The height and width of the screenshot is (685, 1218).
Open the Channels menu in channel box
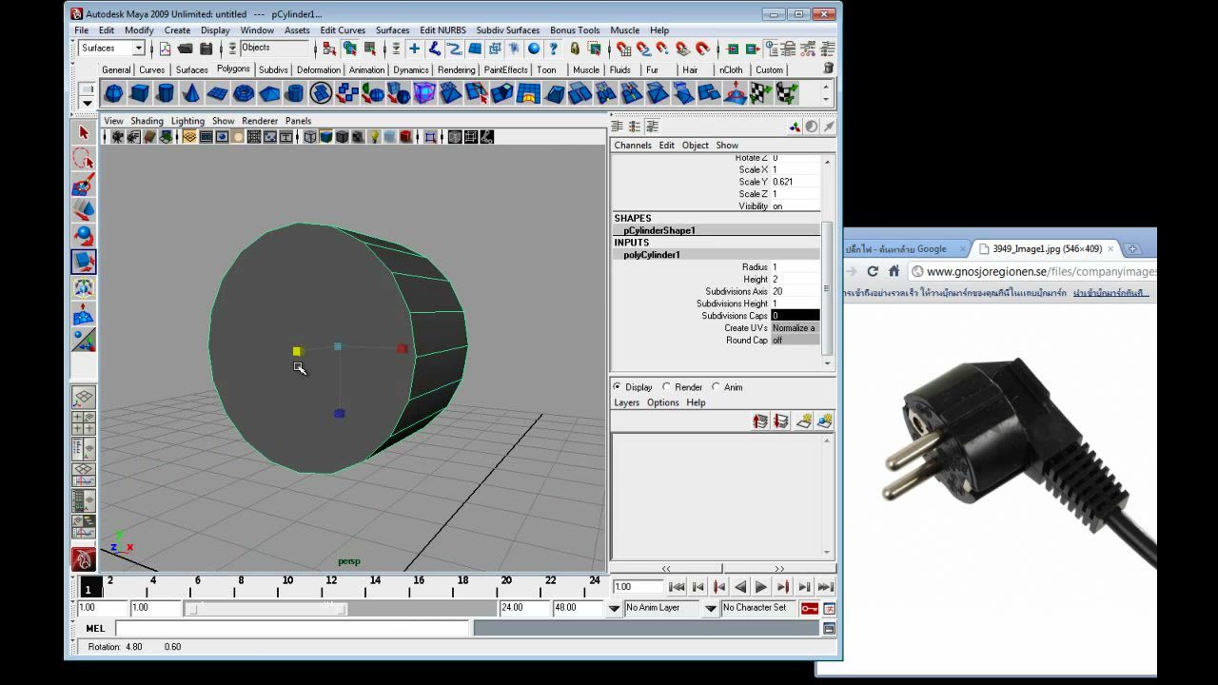(633, 146)
